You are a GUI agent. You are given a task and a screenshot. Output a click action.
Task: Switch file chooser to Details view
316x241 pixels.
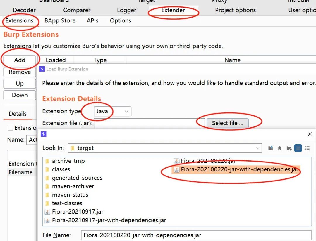pyautogui.click(x=307, y=148)
